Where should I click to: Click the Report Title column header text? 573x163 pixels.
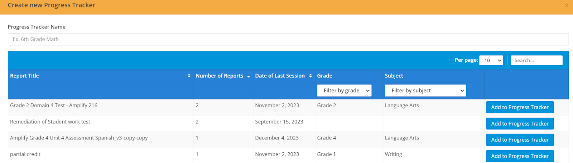[x=24, y=76]
